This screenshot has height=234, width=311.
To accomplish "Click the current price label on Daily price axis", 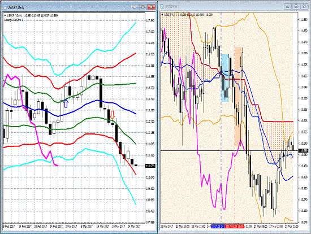I will [150, 166].
